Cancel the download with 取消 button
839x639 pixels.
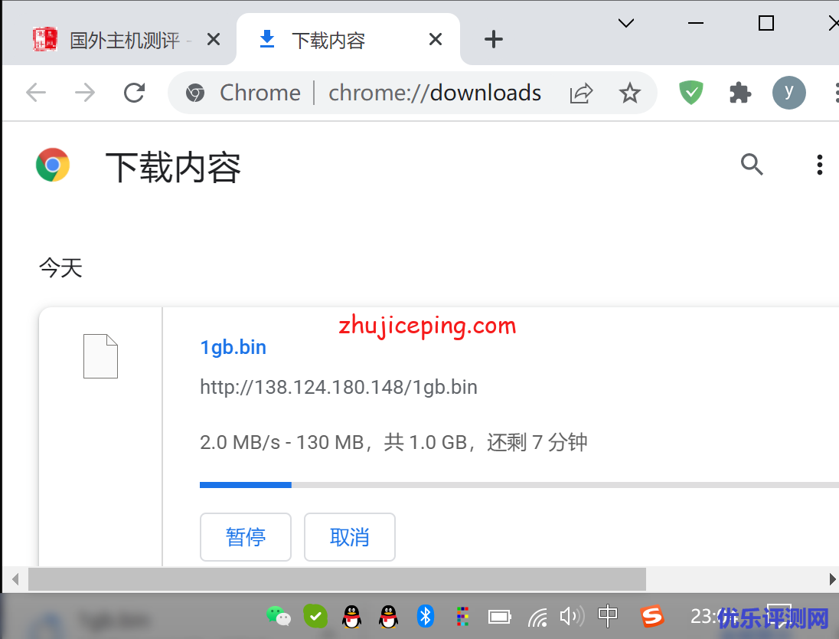350,537
